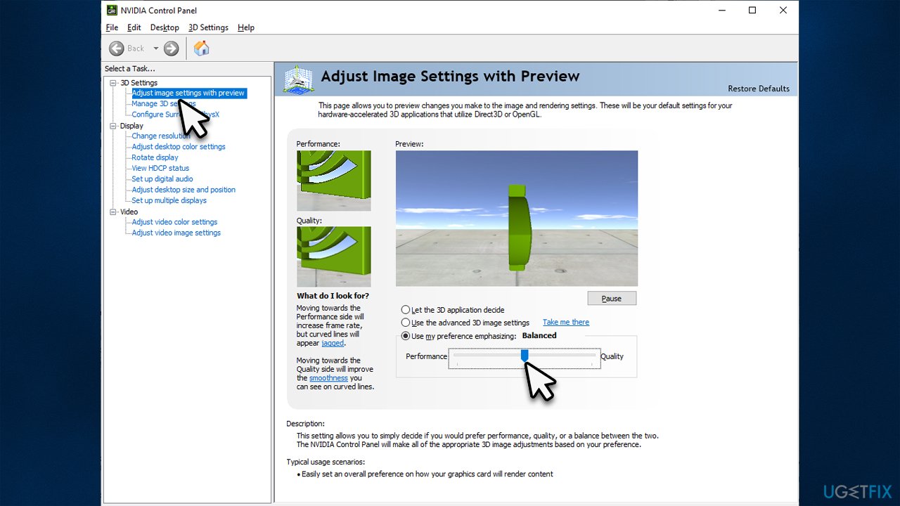The image size is (900, 506).
Task: Pause the 3D preview animation
Action: (x=612, y=299)
